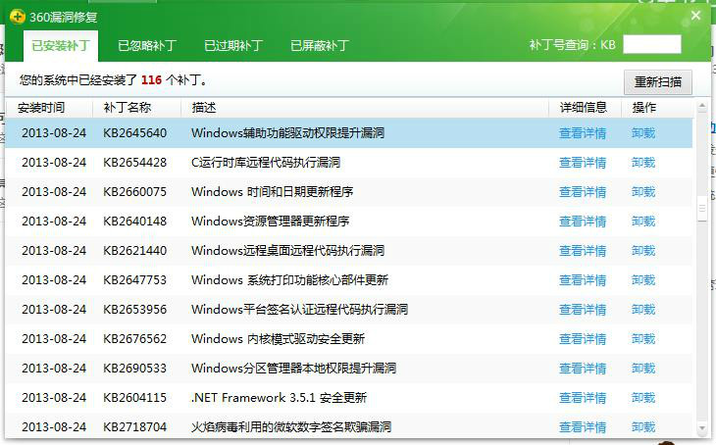Viewport: 716px width, 445px height.
Task: Click description .NET Framework 3.5.1 安全更新
Action: coord(279,398)
